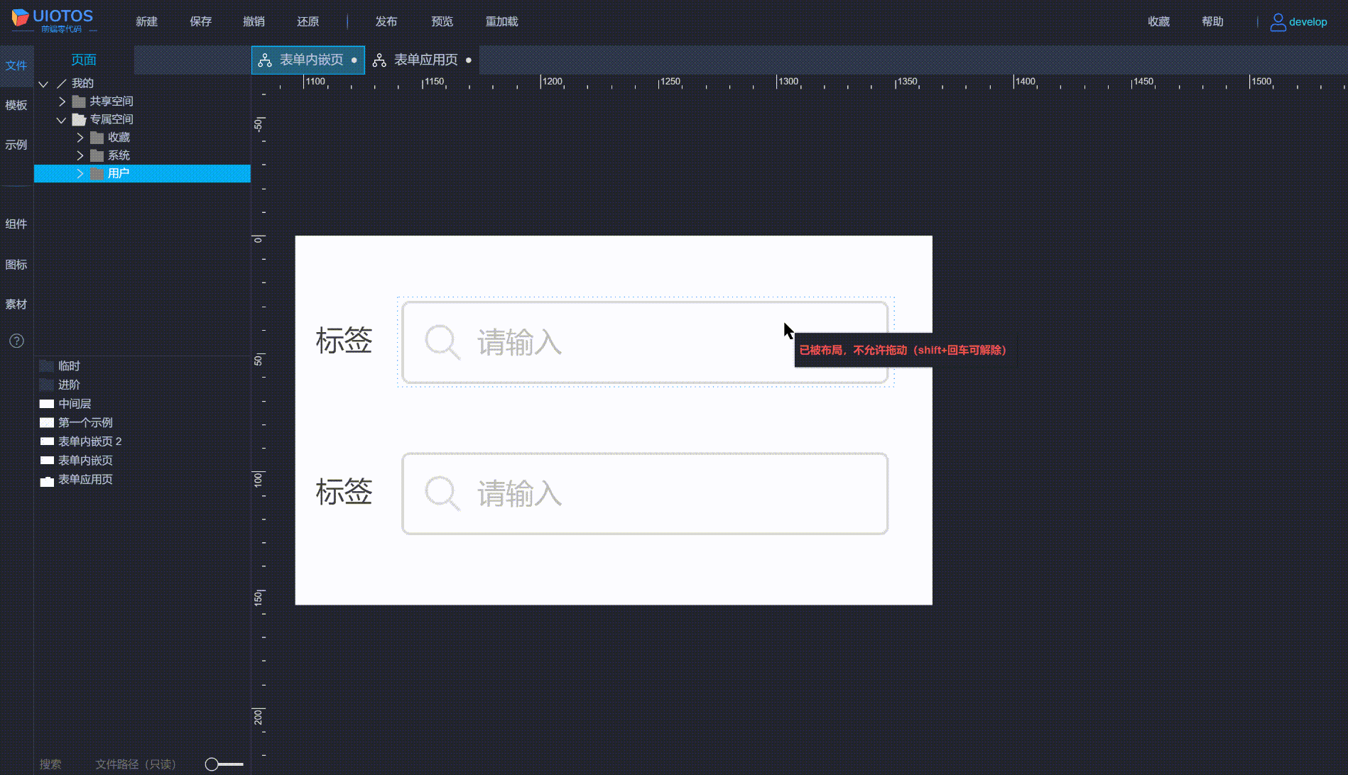Click the help question-mark icon in sidebar
1348x775 pixels.
(16, 341)
